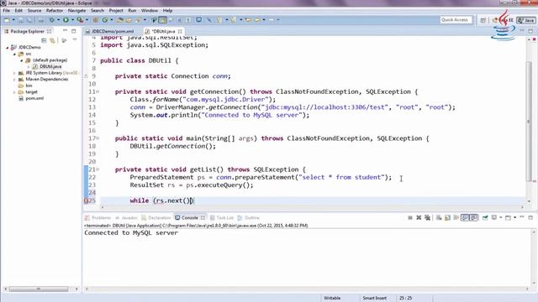538x302 pixels.
Task: Click Open Perspective icon near Quick Access
Action: [x=483, y=20]
